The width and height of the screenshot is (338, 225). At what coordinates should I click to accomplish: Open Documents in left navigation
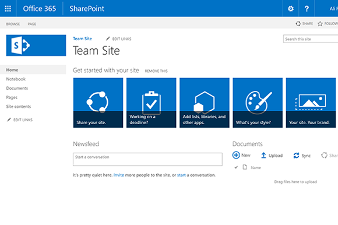click(17, 88)
